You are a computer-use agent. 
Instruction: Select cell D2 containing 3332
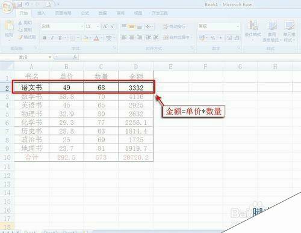click(x=136, y=87)
